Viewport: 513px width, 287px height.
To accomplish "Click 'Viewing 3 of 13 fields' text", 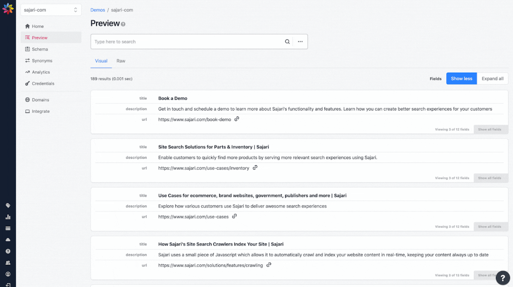I will point(452,275).
